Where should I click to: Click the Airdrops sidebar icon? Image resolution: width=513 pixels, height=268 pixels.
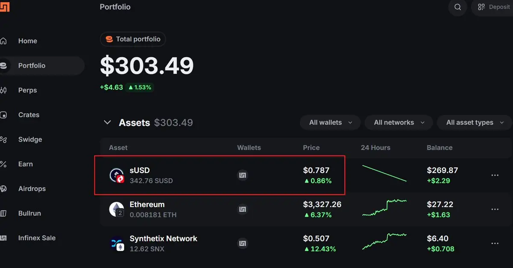coord(3,188)
